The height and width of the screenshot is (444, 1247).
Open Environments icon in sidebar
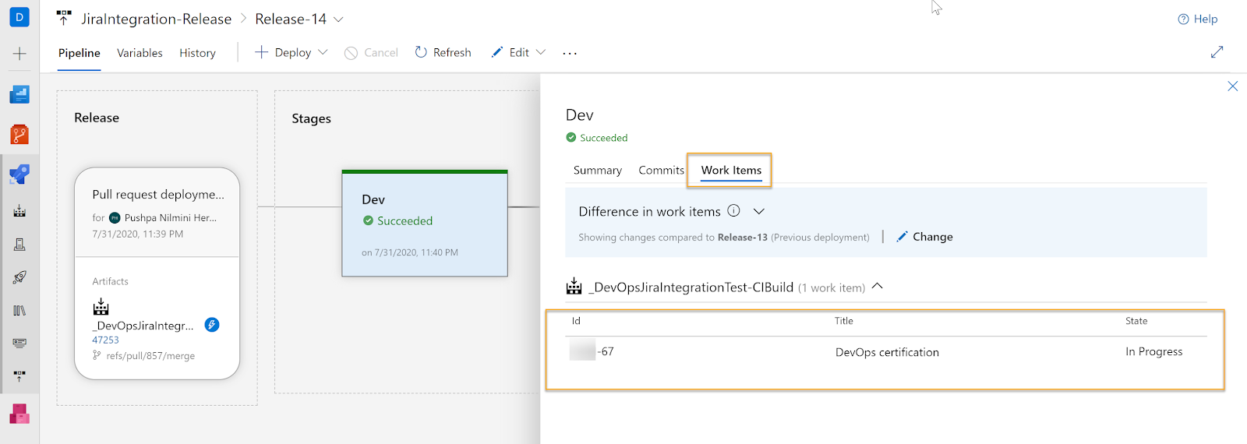(19, 245)
